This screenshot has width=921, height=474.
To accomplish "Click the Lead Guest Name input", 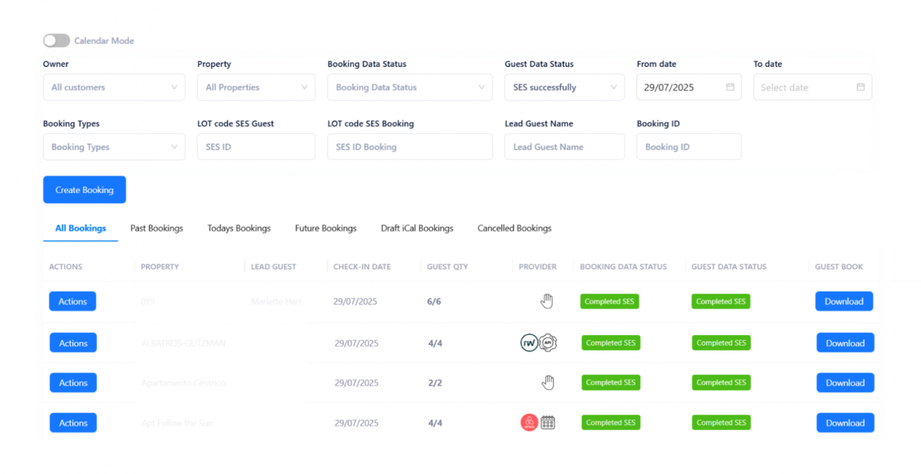I will click(x=564, y=147).
